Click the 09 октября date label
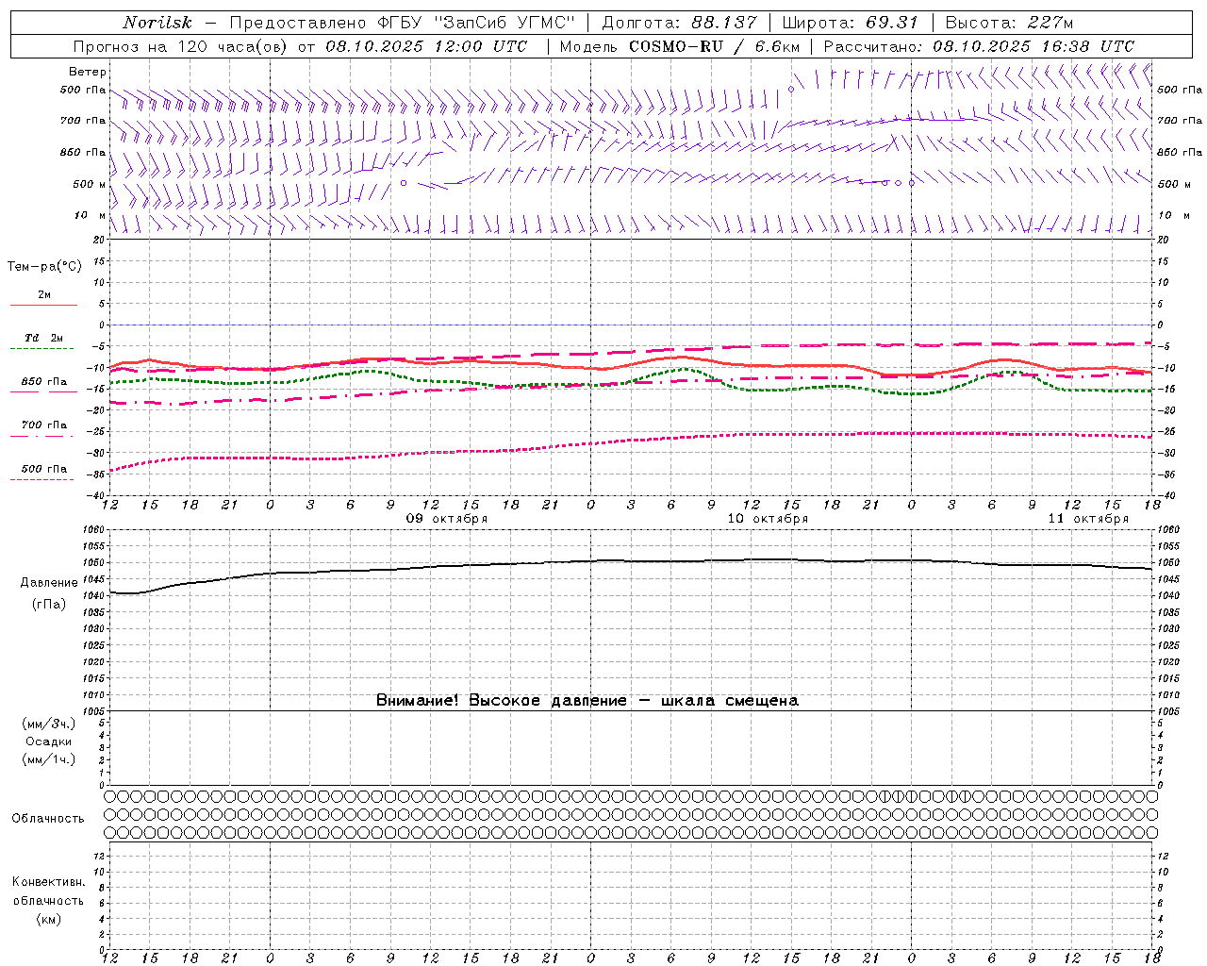This screenshot has height=966, width=1207. (447, 519)
